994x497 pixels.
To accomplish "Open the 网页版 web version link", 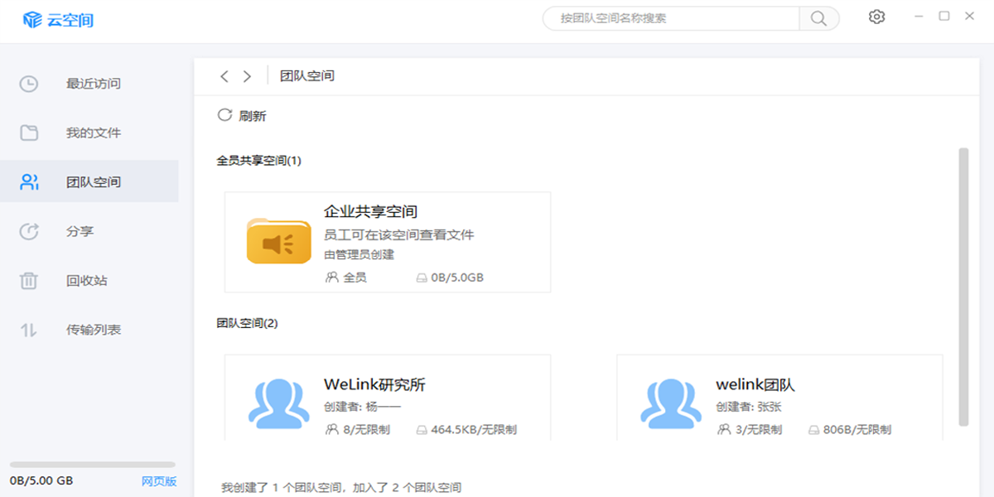I will pos(158,480).
